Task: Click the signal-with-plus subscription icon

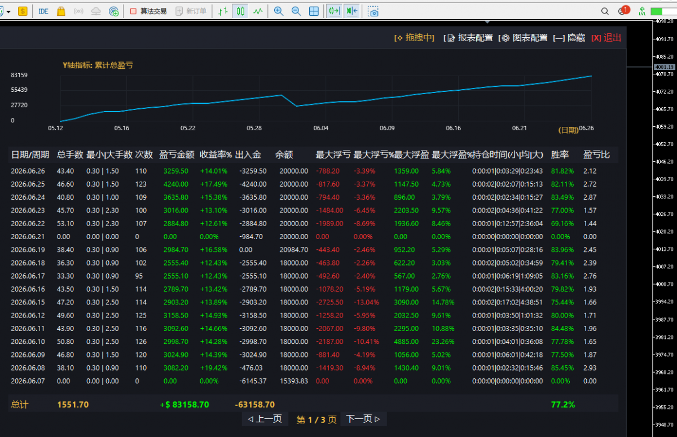Action: click(x=114, y=11)
